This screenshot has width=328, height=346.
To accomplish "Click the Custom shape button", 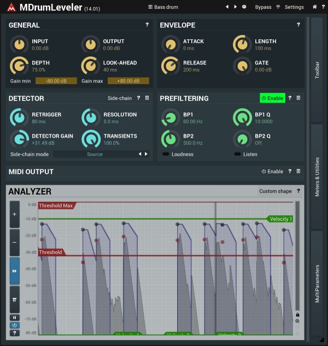I will pyautogui.click(x=276, y=191).
